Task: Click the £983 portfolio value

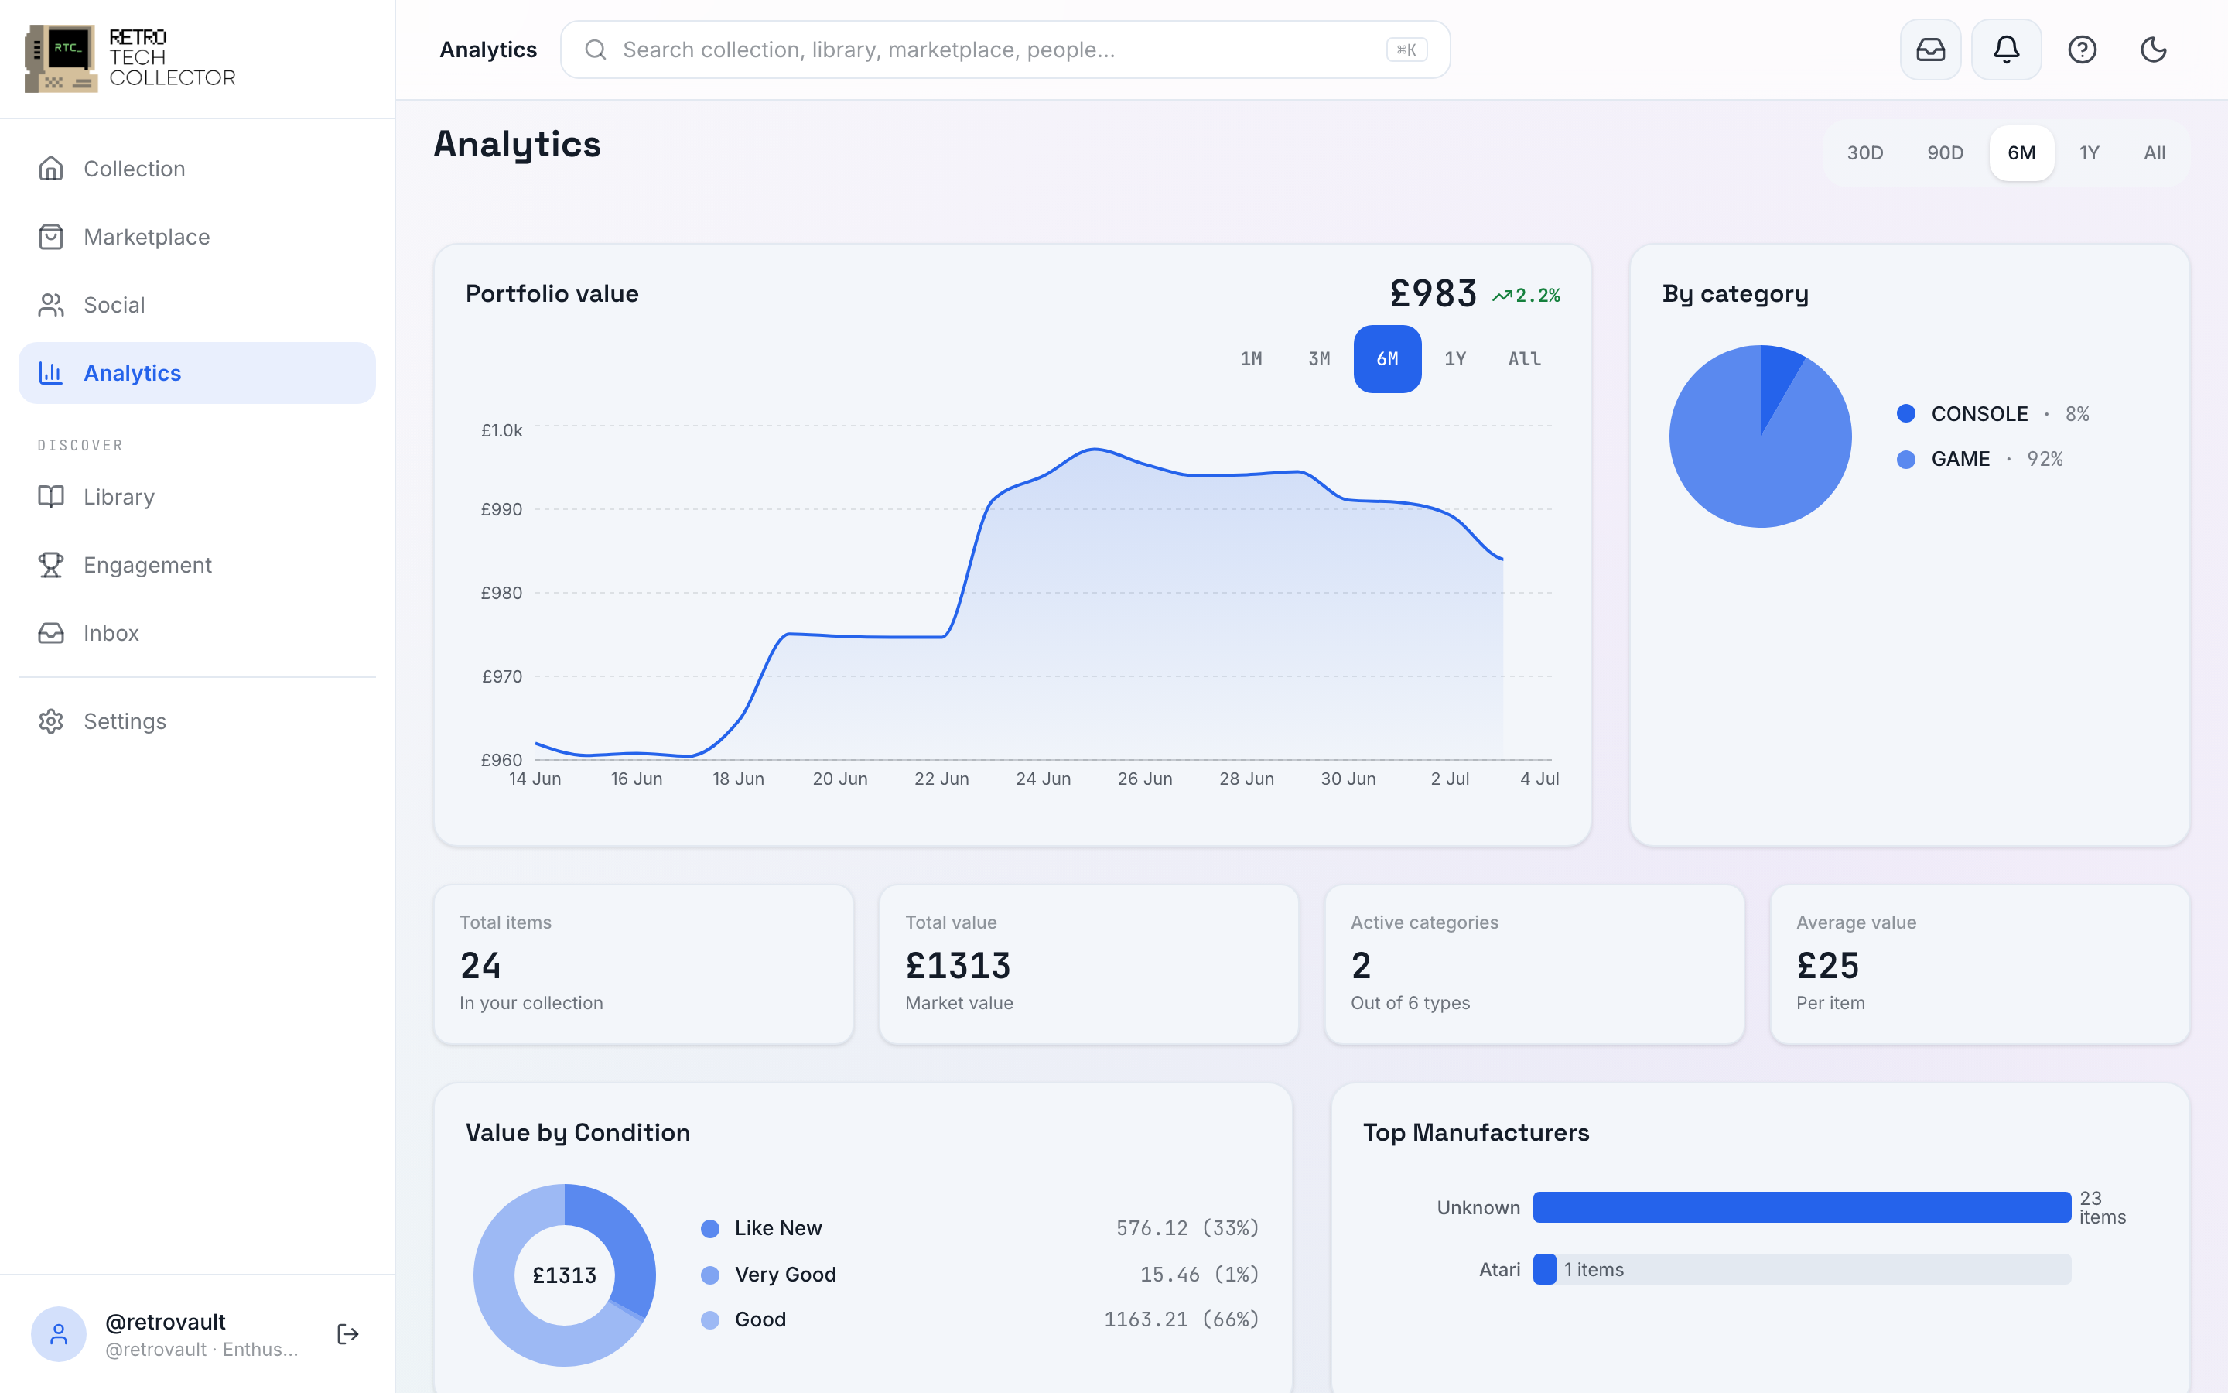Action: coord(1434,294)
